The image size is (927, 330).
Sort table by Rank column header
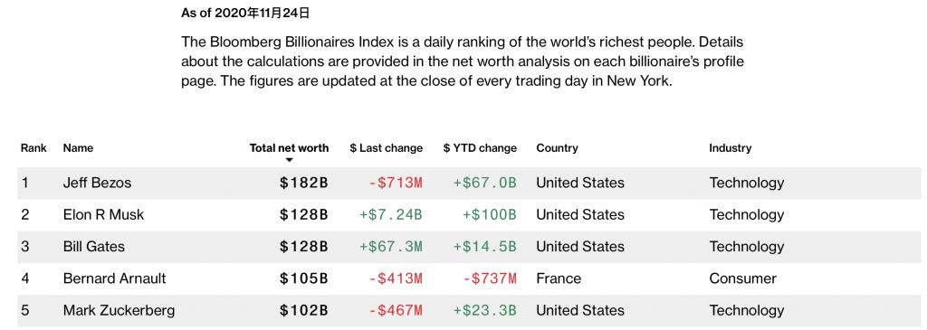33,147
